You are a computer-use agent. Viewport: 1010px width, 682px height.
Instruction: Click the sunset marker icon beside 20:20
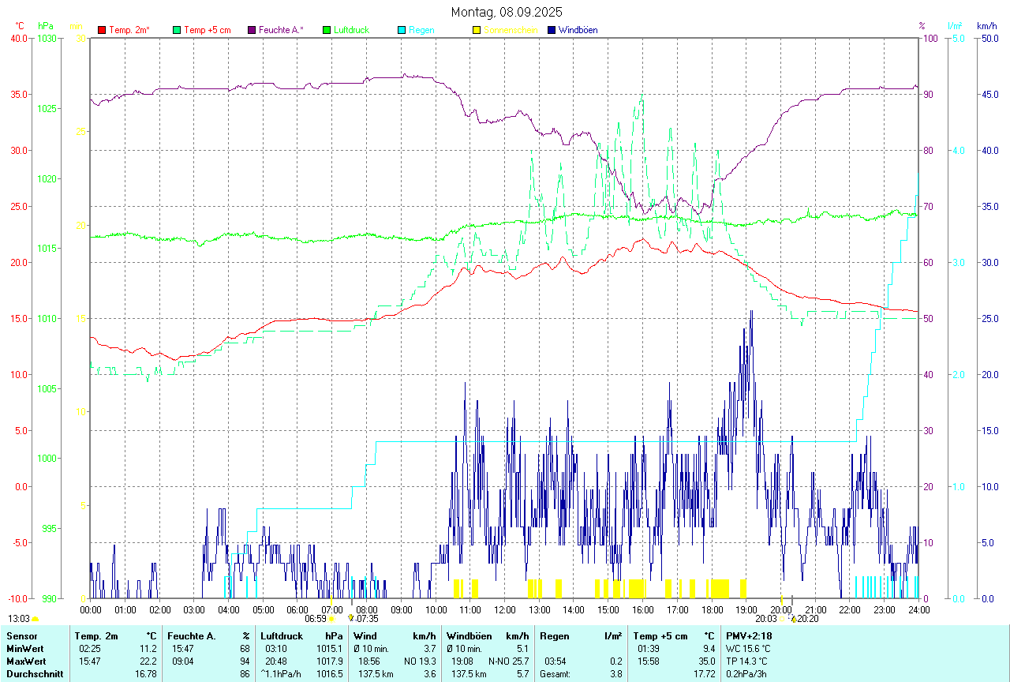click(794, 619)
